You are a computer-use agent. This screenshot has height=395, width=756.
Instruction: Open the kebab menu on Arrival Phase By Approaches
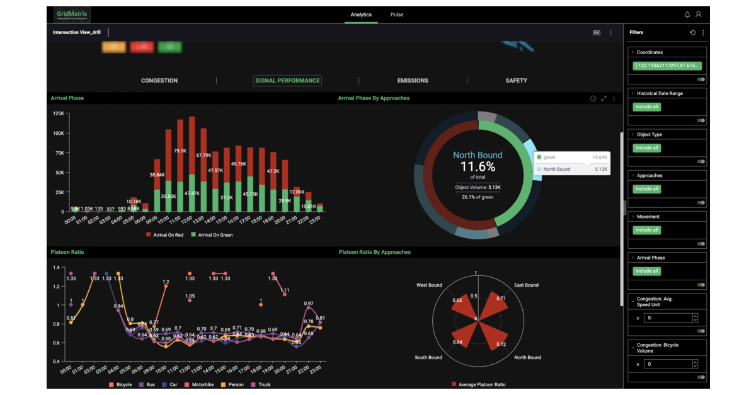coord(614,98)
